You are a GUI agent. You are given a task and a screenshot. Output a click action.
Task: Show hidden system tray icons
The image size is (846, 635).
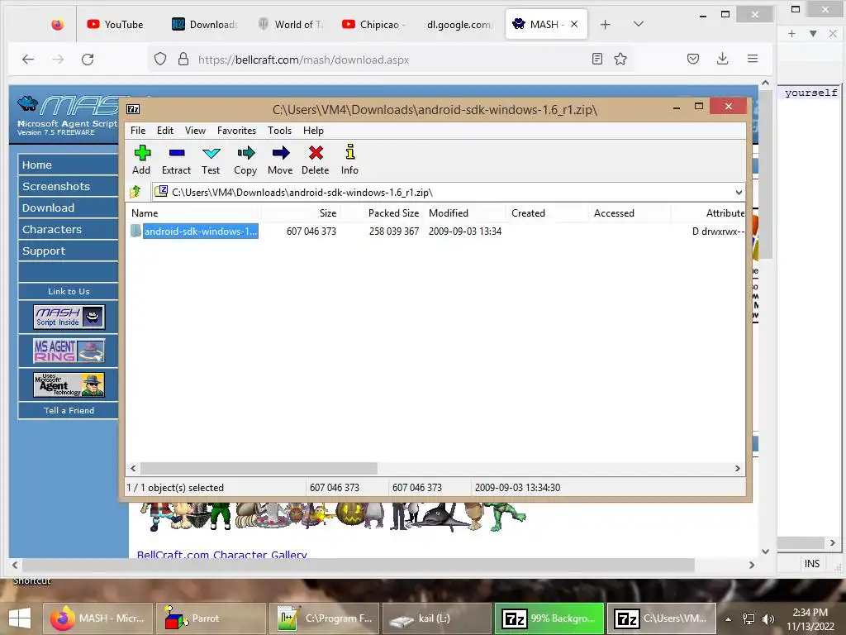click(x=729, y=618)
